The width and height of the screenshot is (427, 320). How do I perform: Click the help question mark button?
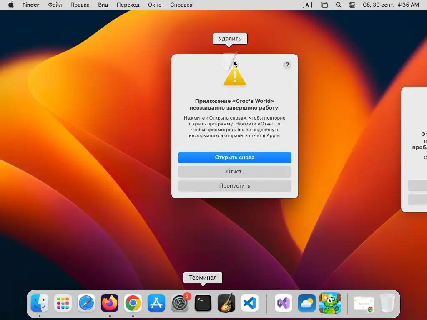287,65
